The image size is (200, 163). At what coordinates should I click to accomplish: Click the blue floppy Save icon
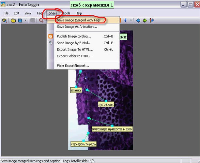click(x=20, y=21)
